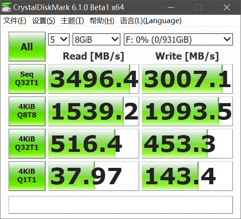Run all benchmarks with the All button
This screenshot has height=219, width=241.
(27, 47)
